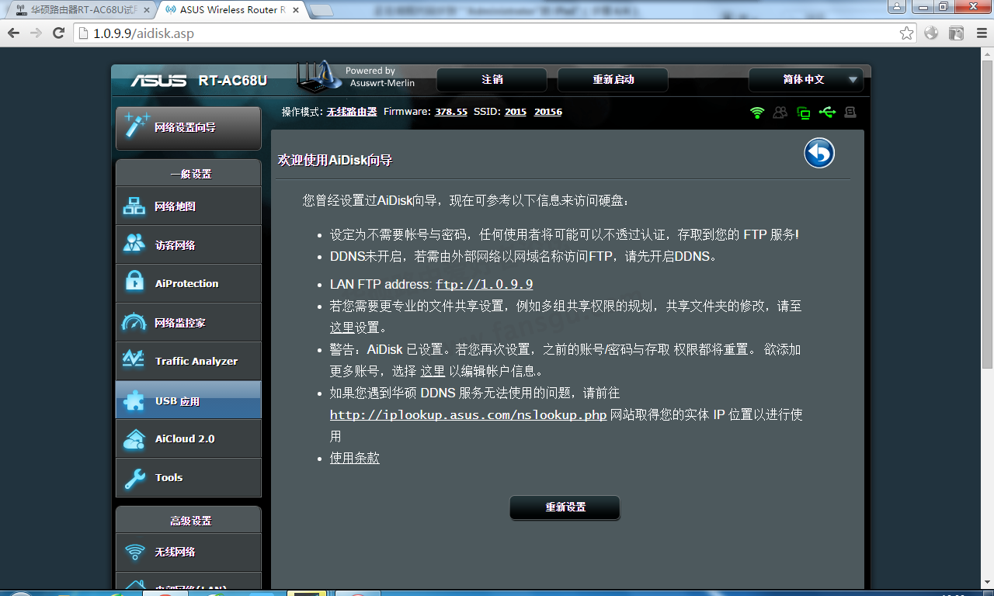Viewport: 994px width, 596px height.
Task: Open the iplookup.asus.com nslookup link
Action: [468, 415]
